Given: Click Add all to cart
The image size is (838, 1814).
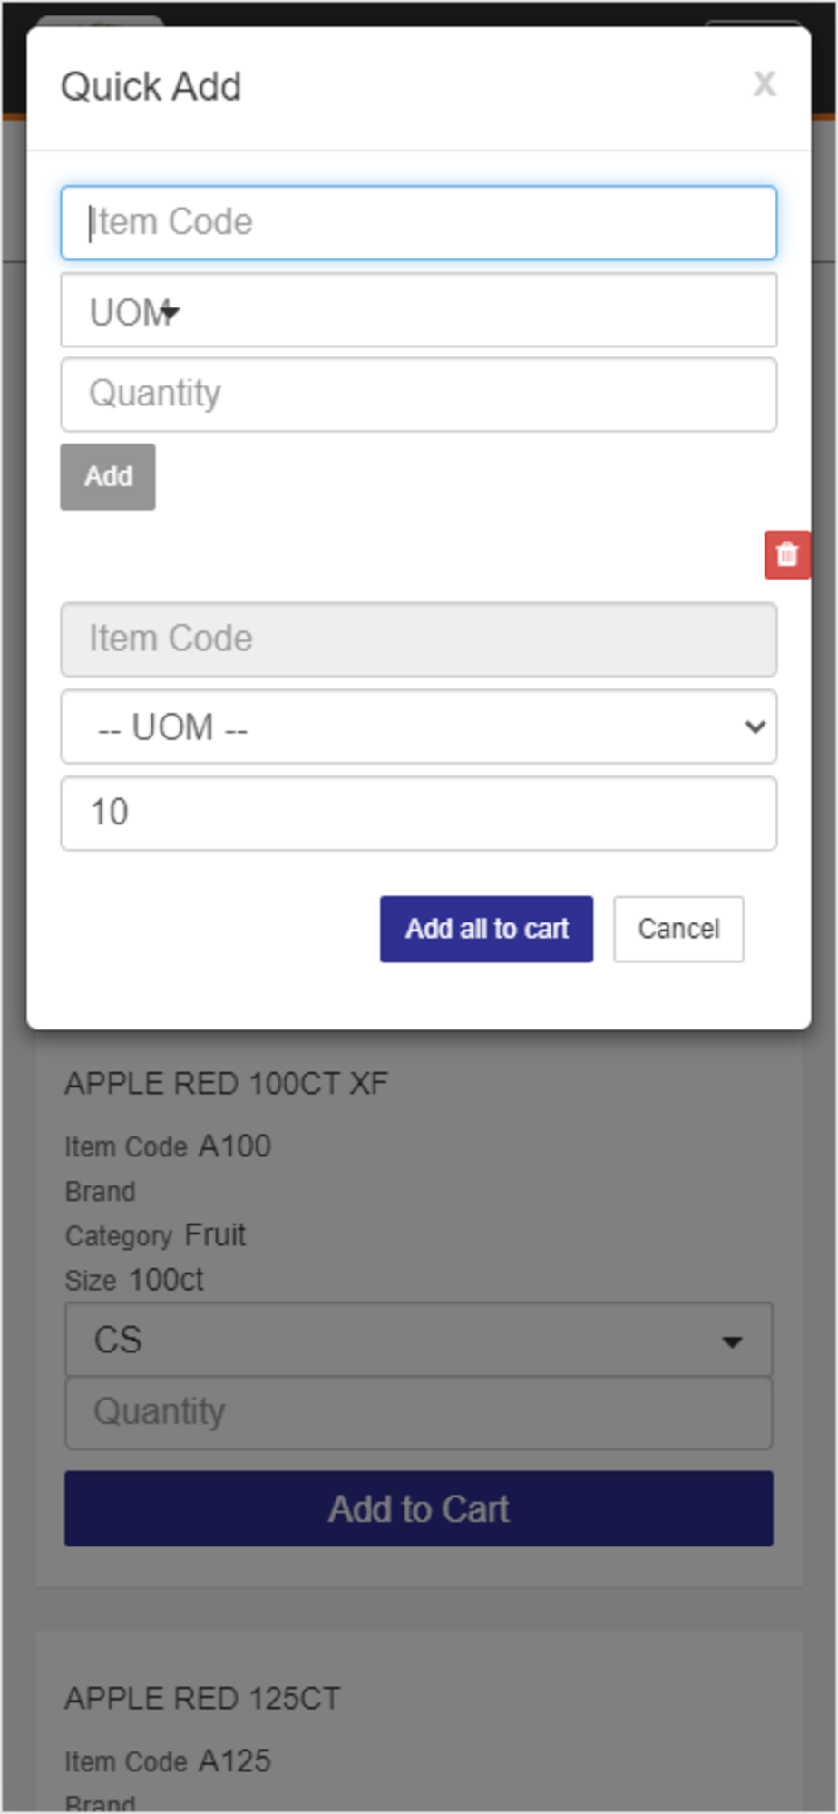Looking at the screenshot, I should click(486, 929).
